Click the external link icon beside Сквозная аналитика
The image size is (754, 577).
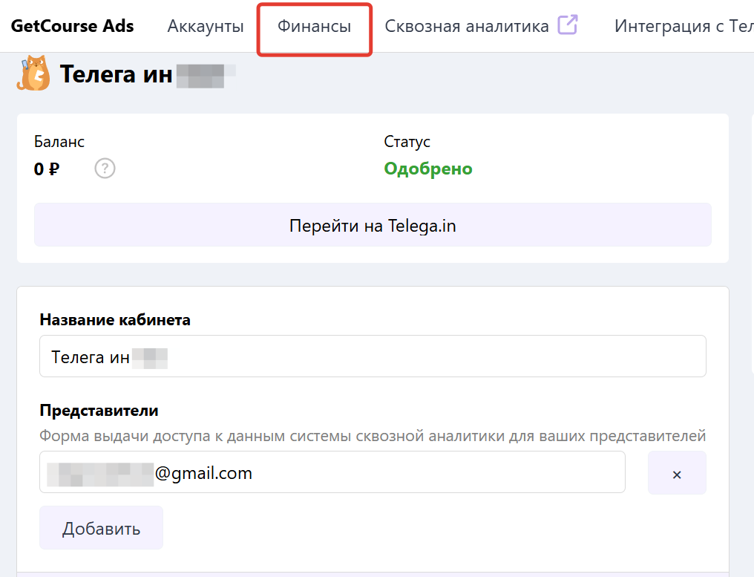click(x=568, y=25)
